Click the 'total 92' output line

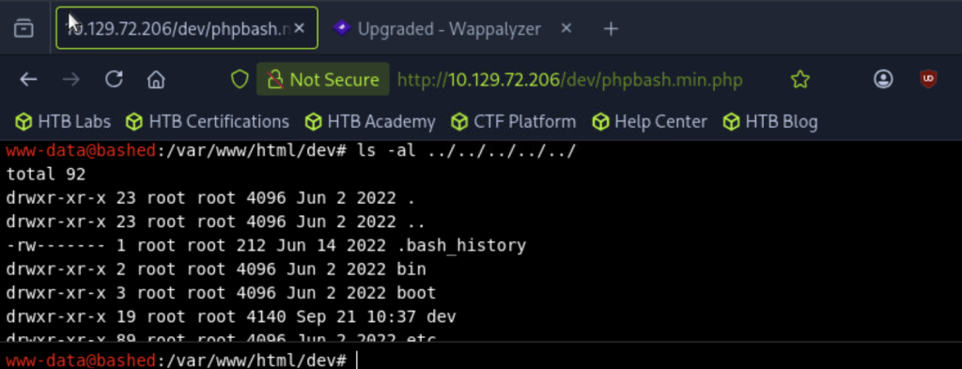click(46, 175)
